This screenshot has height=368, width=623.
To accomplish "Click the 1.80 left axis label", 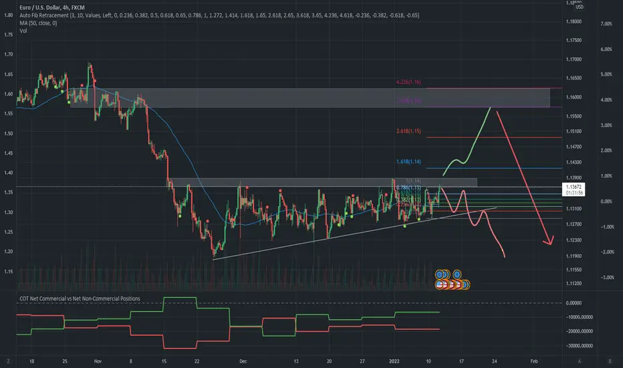I will point(8,15).
